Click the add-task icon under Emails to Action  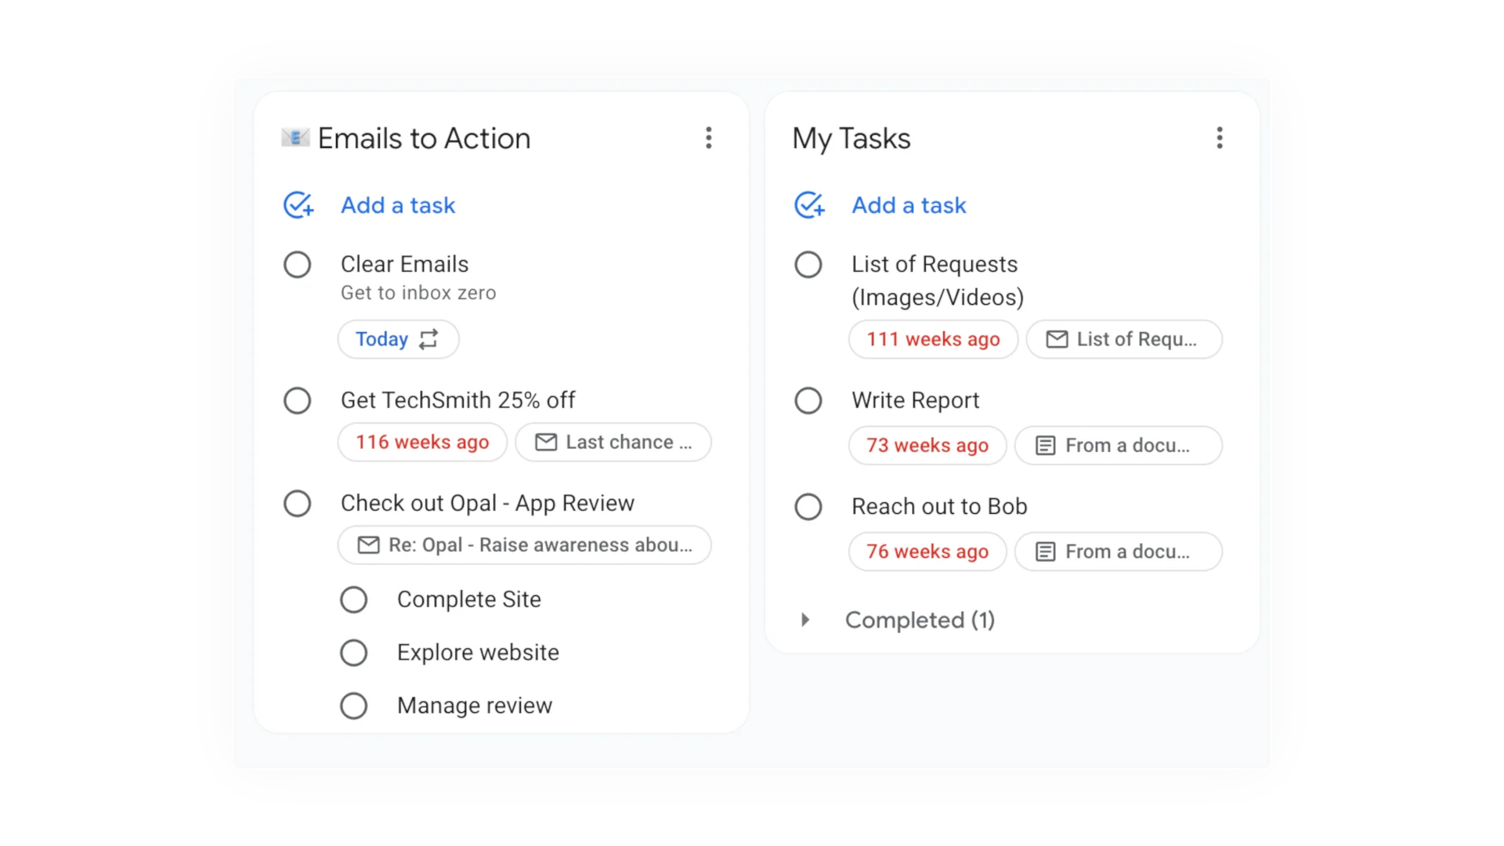tap(297, 204)
